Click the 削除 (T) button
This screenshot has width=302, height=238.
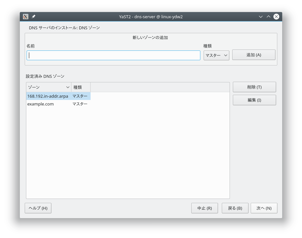pyautogui.click(x=254, y=87)
